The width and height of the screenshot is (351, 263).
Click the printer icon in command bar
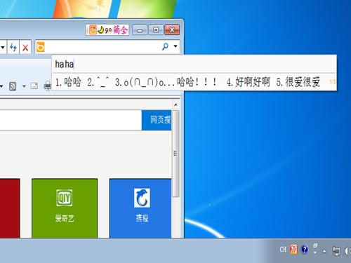tap(48, 86)
